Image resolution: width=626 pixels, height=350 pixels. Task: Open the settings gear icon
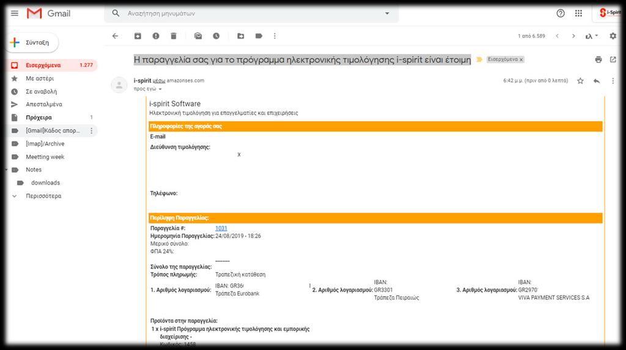(x=613, y=36)
